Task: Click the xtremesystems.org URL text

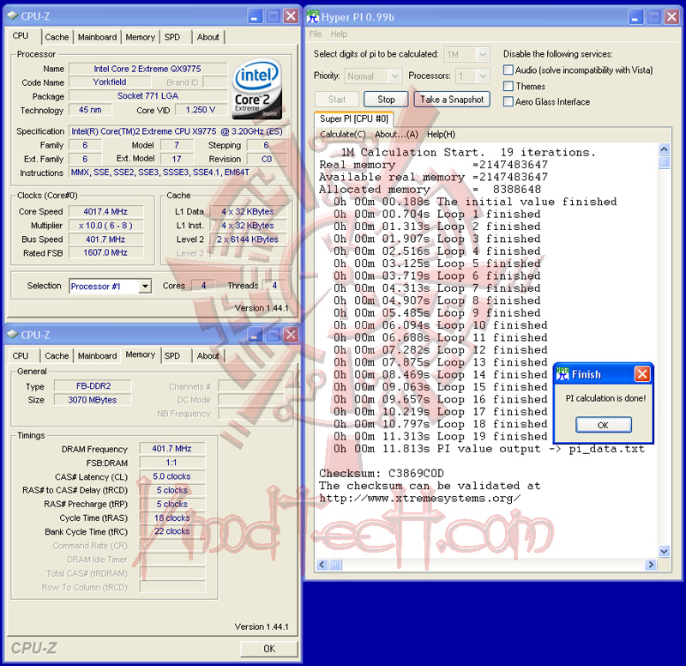Action: [x=419, y=499]
